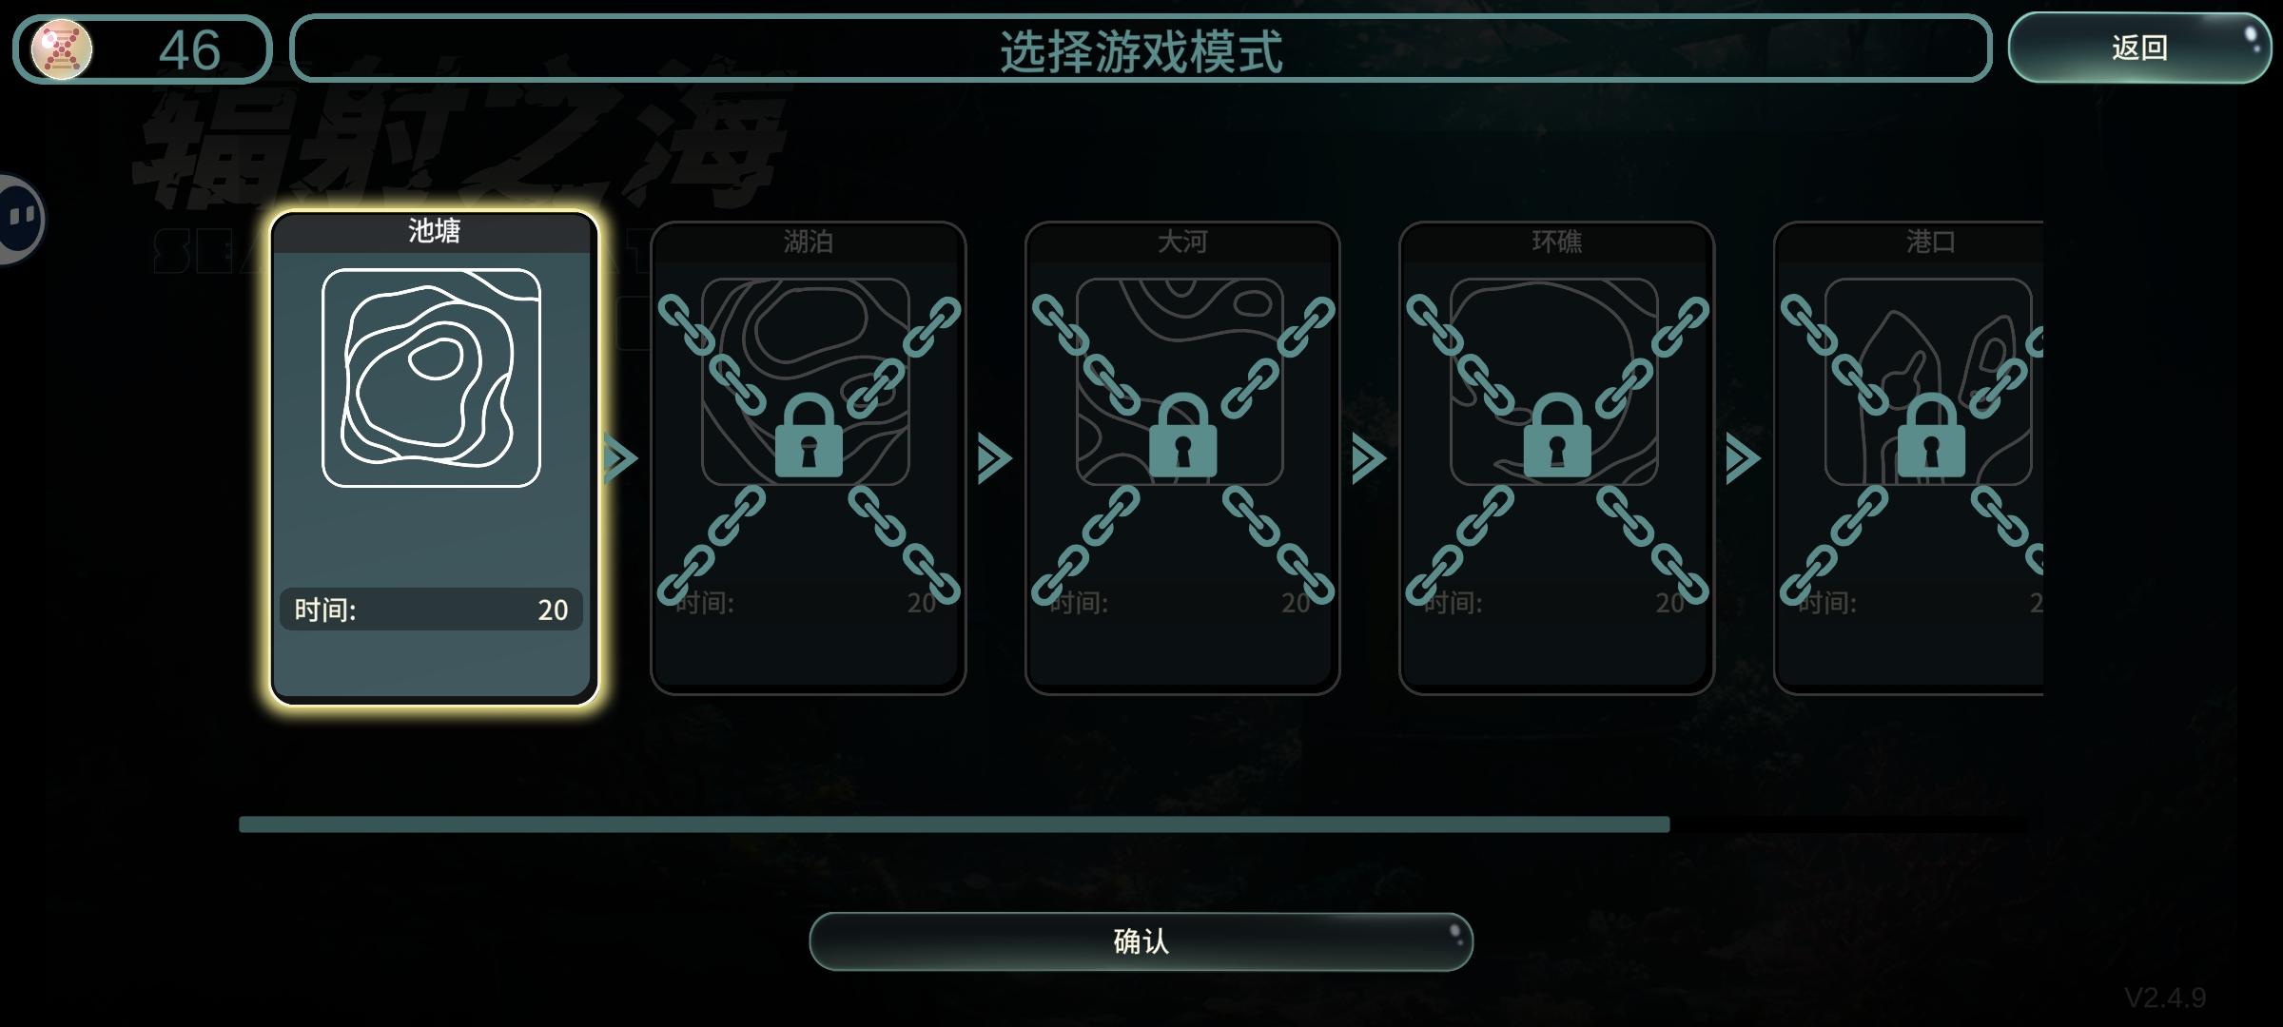Select the 湖泊 mode title

809,242
